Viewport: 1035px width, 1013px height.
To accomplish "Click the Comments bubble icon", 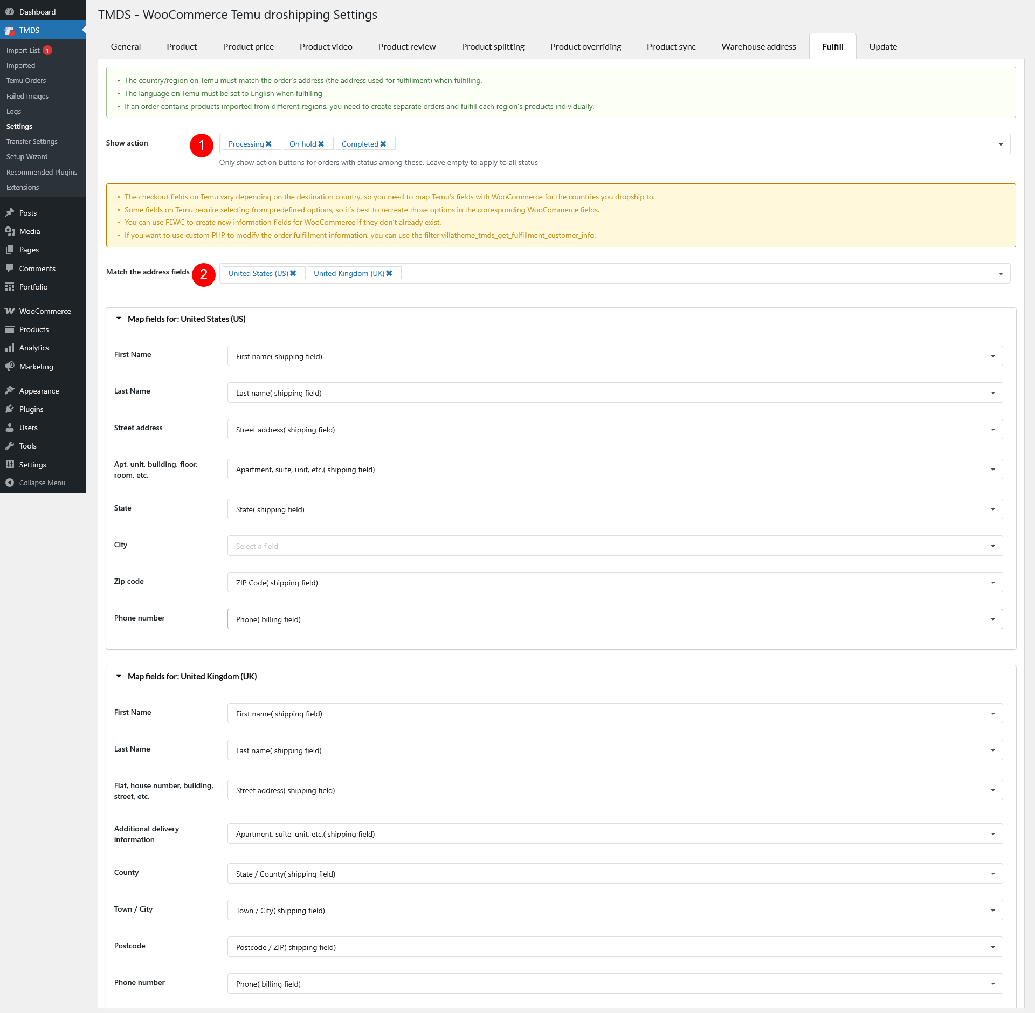I will (x=10, y=268).
